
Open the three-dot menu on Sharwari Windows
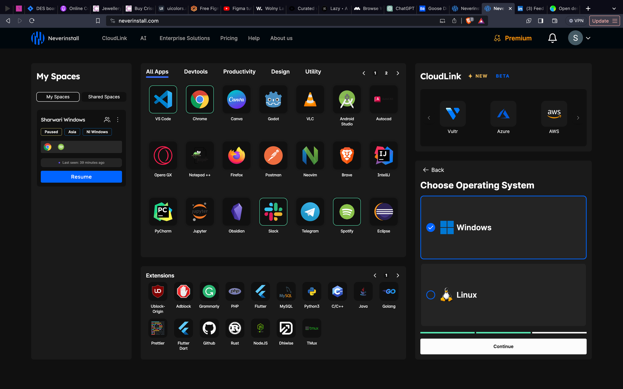(x=117, y=120)
